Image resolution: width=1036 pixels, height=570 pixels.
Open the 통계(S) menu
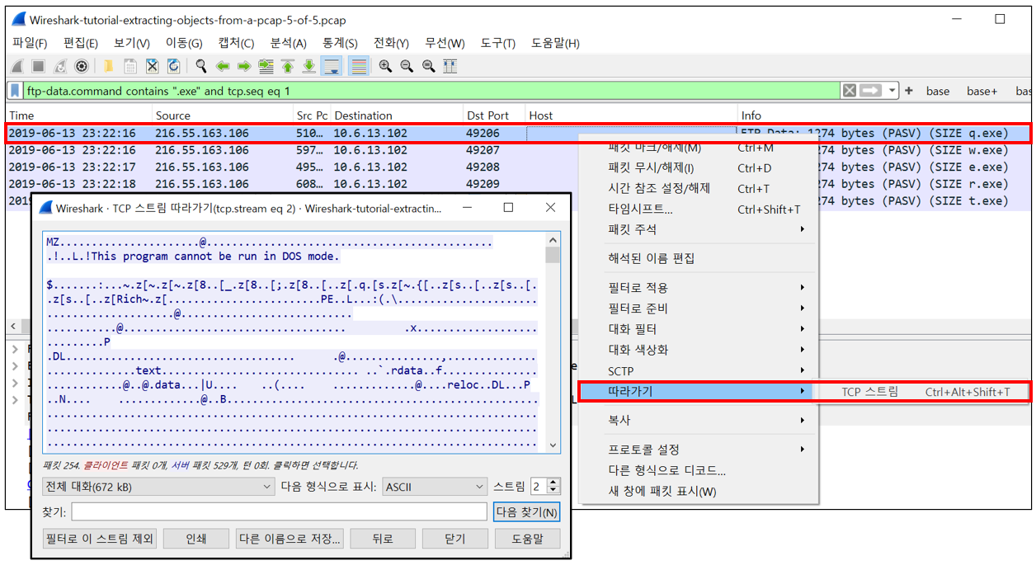pyautogui.click(x=340, y=43)
